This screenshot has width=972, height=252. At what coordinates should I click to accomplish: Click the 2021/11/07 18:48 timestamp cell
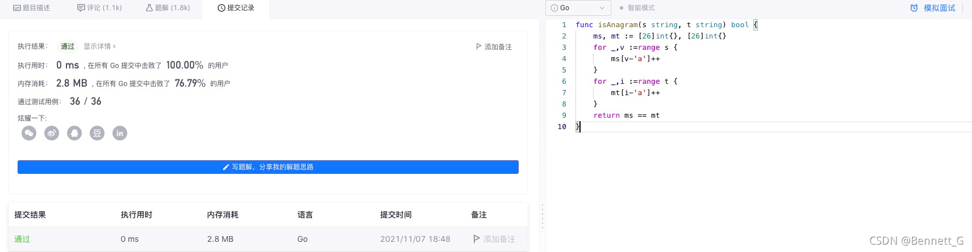coord(415,239)
